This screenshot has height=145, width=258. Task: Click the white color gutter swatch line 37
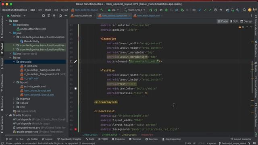tap(75, 89)
